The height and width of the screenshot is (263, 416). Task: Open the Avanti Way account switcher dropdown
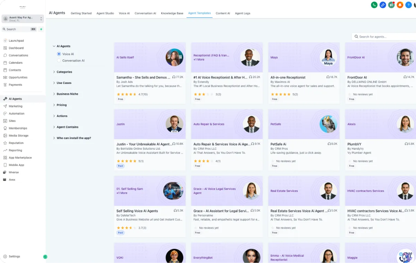coord(23,19)
